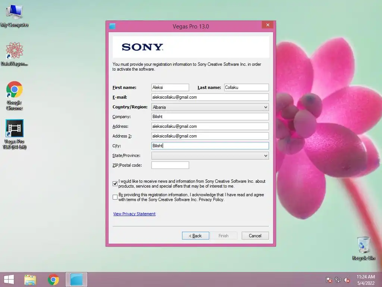Check the Privacy Policy acknowledgement checkbox

[x=115, y=197]
